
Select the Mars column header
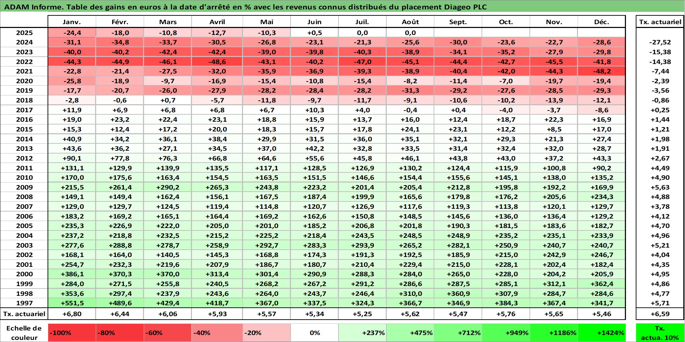[x=168, y=22]
